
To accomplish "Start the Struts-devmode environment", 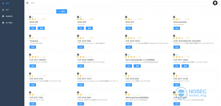I will 177,28.
